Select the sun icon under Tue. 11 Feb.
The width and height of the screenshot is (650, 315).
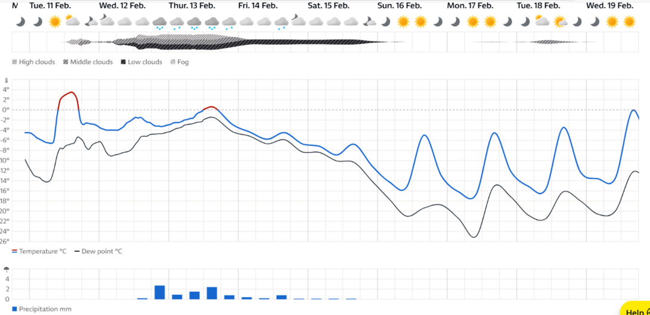[55, 21]
